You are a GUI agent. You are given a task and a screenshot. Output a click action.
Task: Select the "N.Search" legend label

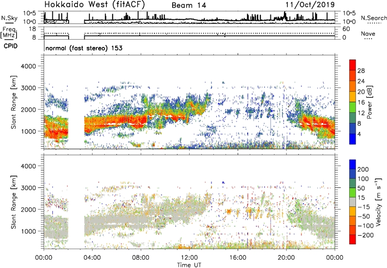click(x=373, y=18)
